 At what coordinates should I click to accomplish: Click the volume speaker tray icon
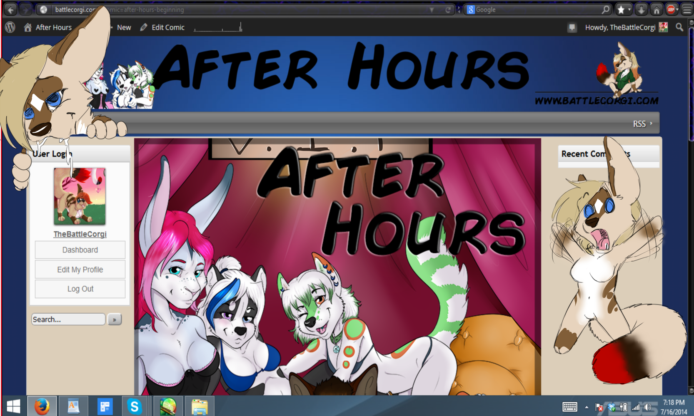(x=648, y=407)
